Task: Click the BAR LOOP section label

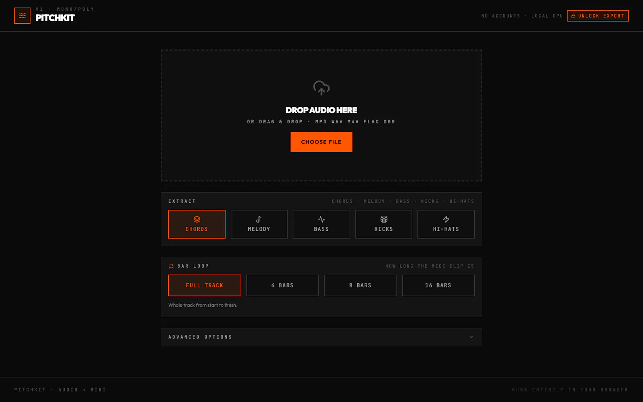Action: coord(193,266)
